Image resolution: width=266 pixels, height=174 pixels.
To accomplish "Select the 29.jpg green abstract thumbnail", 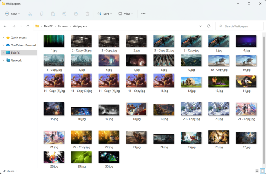I will tap(81, 157).
